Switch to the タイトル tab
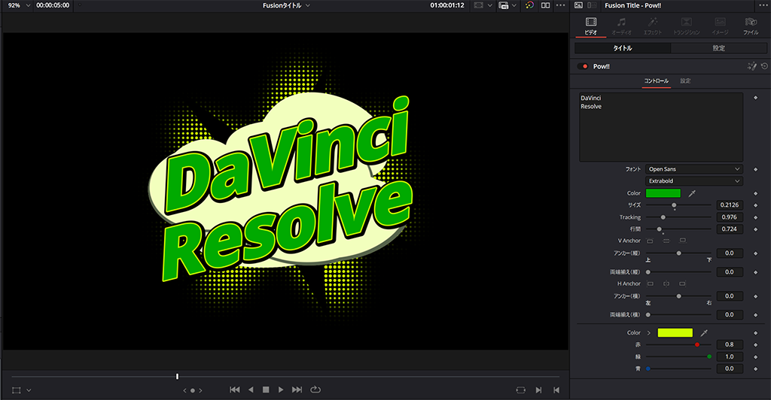771x400 pixels. click(623, 48)
